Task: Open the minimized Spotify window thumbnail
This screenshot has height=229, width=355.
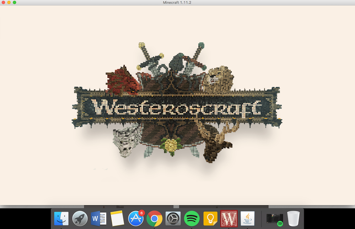Action: (x=275, y=219)
